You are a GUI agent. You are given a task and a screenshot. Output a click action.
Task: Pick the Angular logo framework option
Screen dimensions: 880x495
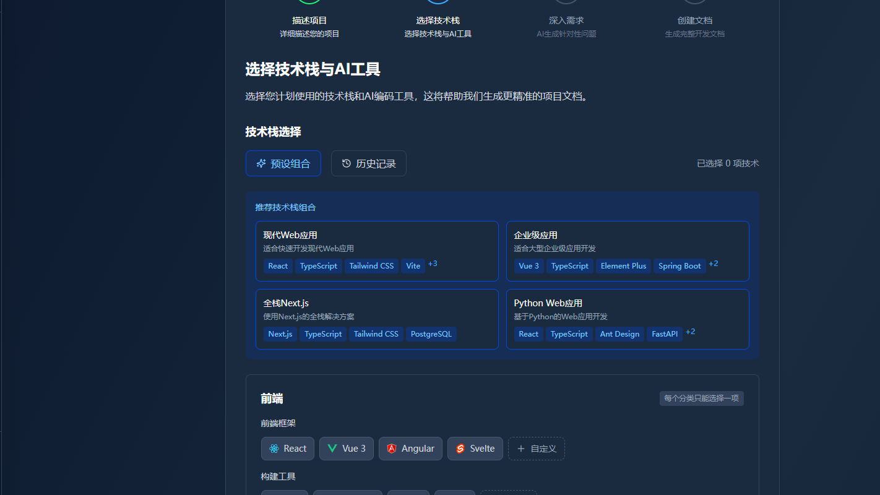click(x=391, y=449)
